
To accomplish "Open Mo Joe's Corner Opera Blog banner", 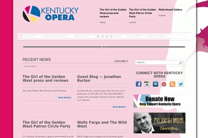I will [x=159, y=123].
